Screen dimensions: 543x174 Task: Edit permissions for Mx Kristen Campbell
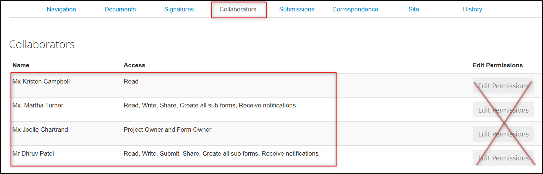pyautogui.click(x=503, y=86)
